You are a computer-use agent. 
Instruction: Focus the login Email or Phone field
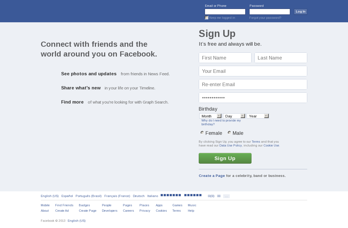click(225, 12)
